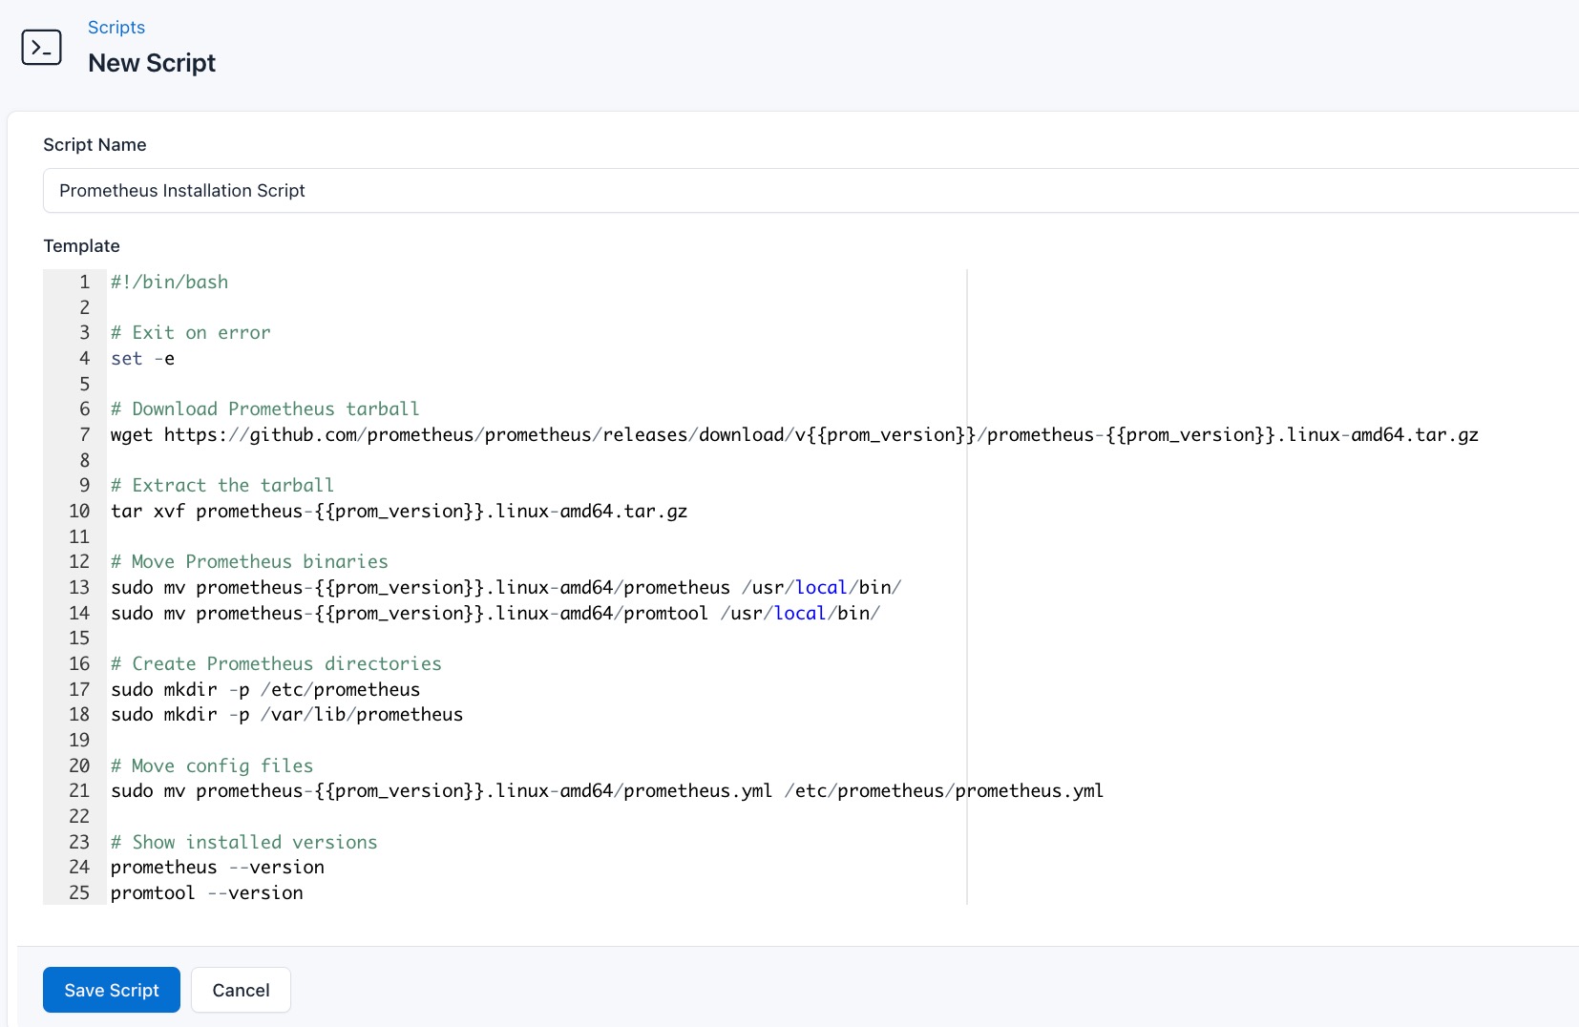The height and width of the screenshot is (1027, 1579).
Task: Click the Move config files comment
Action: coord(211,765)
